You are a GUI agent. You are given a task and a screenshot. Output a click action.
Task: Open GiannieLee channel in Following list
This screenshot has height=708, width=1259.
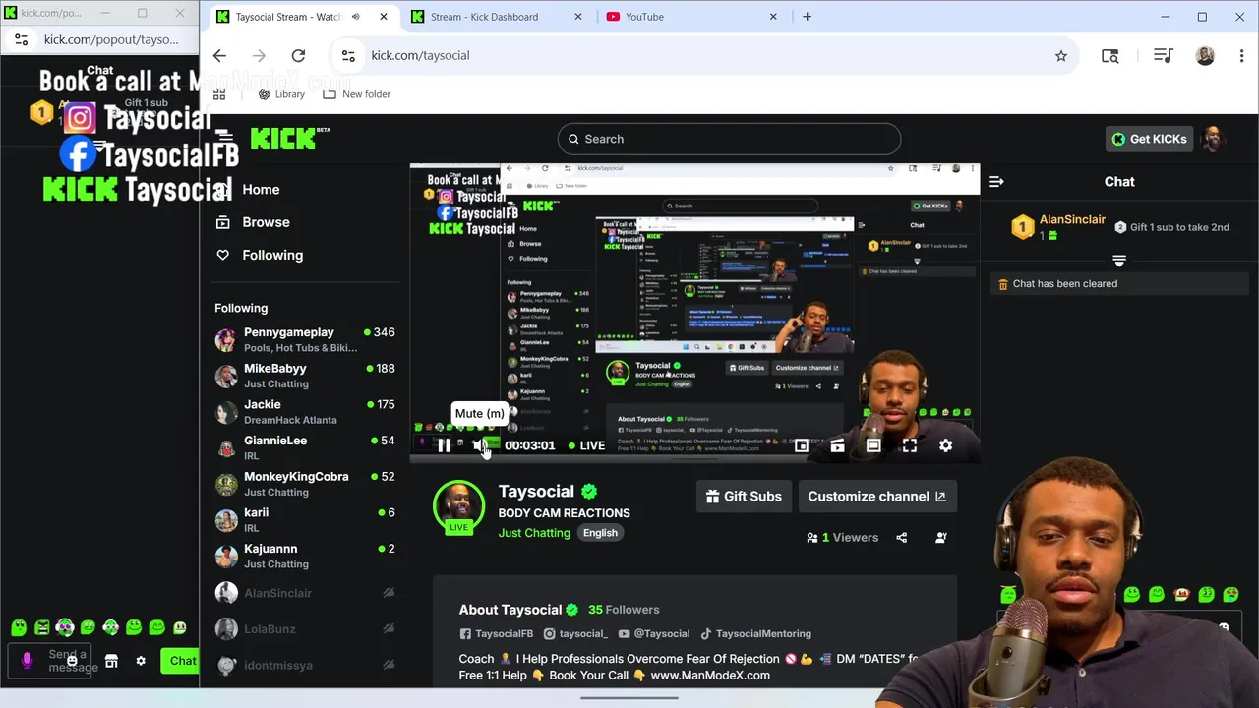pos(305,447)
